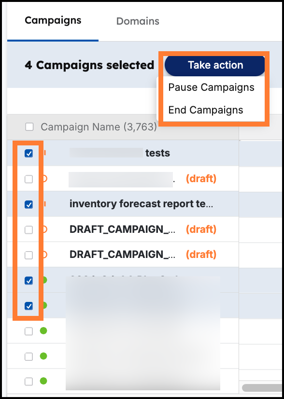The width and height of the screenshot is (284, 399).
Task: Click paused indicator beside inventory forecast report
Action: tap(45, 204)
